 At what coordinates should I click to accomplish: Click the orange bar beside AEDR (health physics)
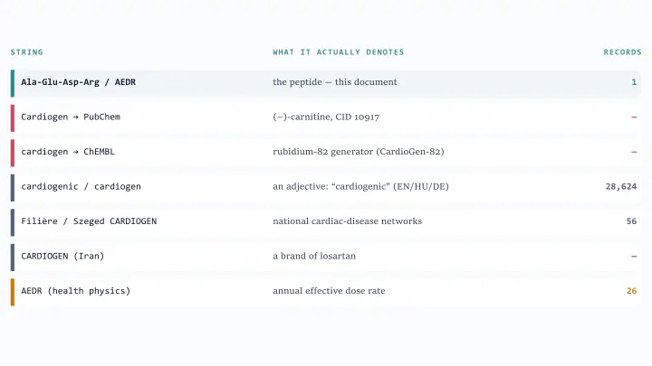click(13, 292)
